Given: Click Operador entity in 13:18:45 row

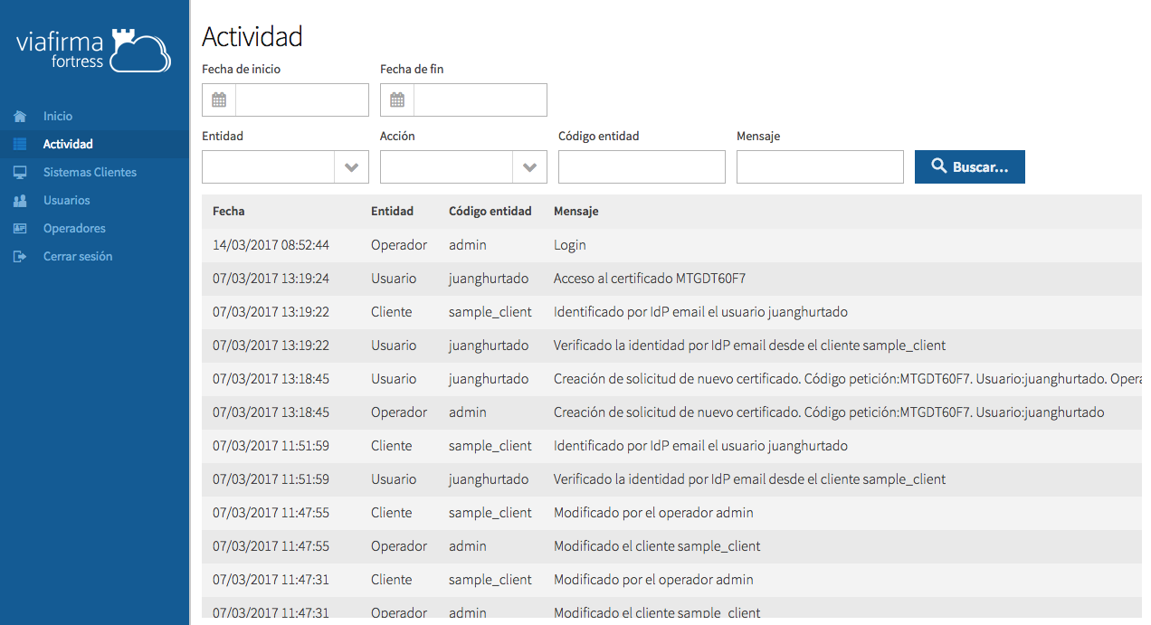Looking at the screenshot, I should coord(399,412).
